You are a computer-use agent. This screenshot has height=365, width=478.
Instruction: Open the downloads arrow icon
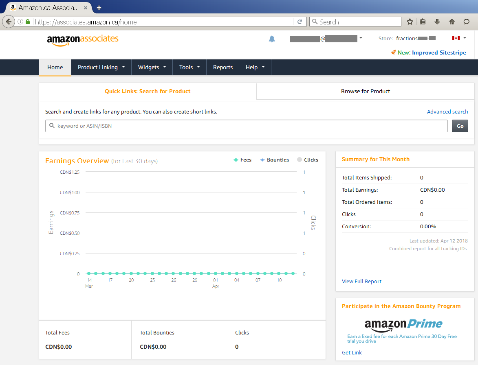pos(437,22)
